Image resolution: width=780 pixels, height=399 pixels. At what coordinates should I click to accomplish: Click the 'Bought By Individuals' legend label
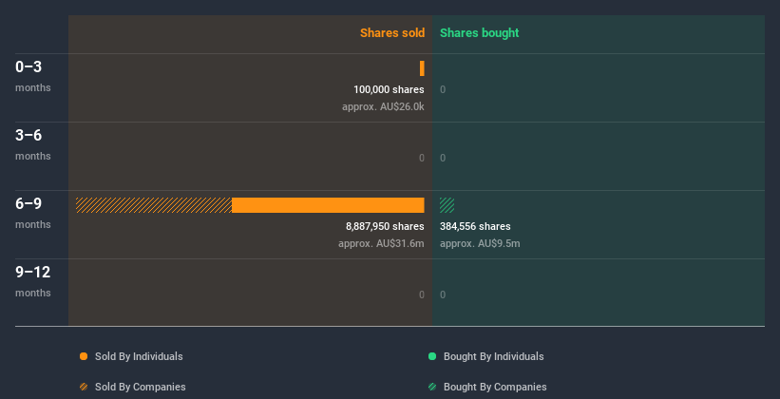point(493,356)
